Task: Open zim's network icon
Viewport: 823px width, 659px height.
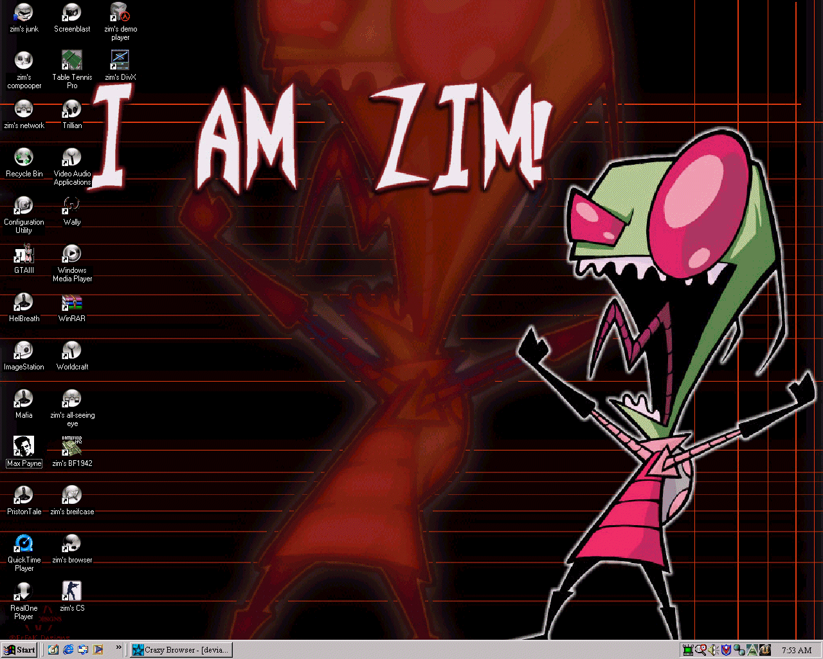Action: 24,115
